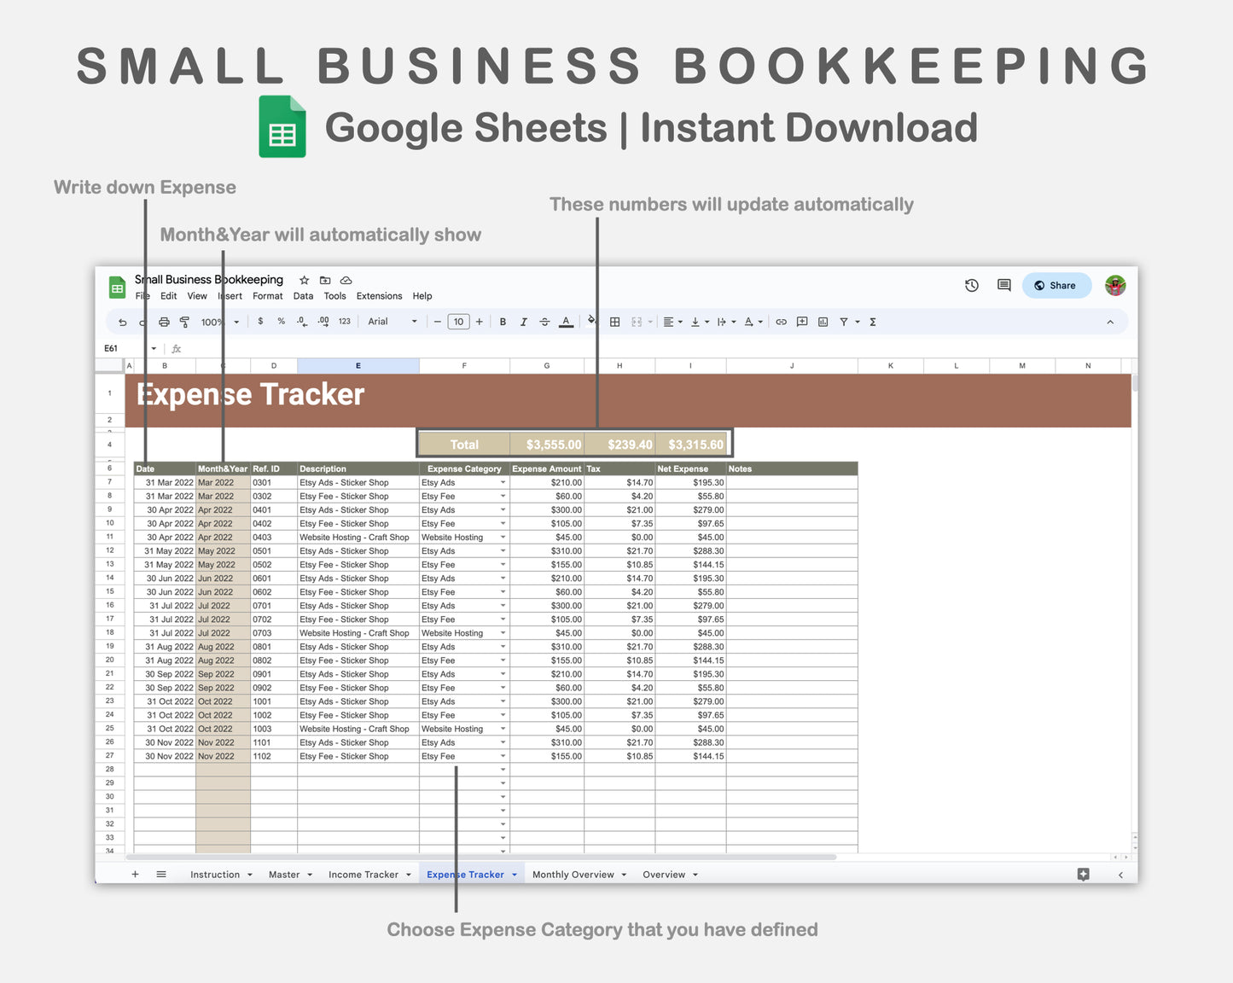This screenshot has height=983, width=1233.
Task: Open version history
Action: [x=972, y=285]
